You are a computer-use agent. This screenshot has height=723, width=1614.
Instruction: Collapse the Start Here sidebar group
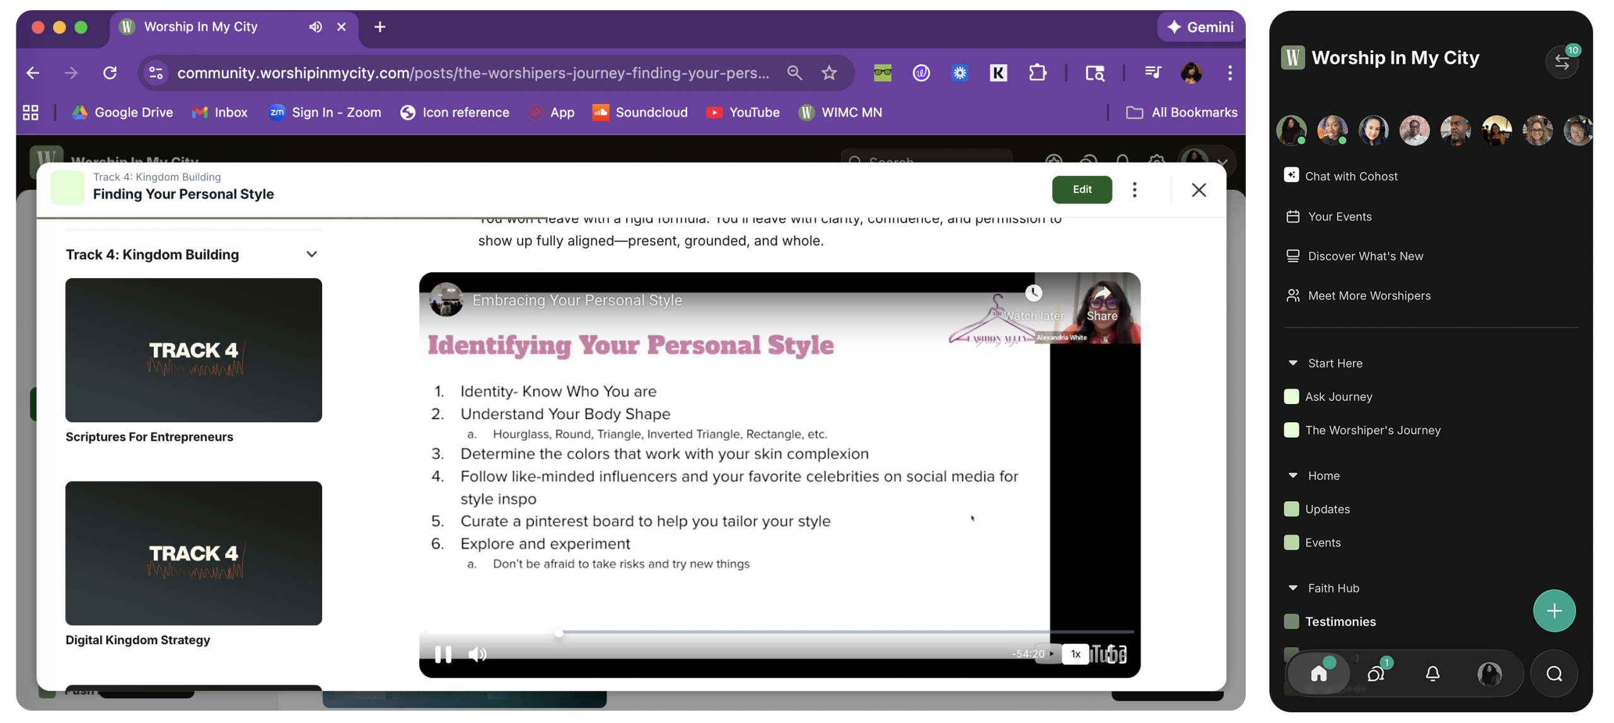point(1293,363)
